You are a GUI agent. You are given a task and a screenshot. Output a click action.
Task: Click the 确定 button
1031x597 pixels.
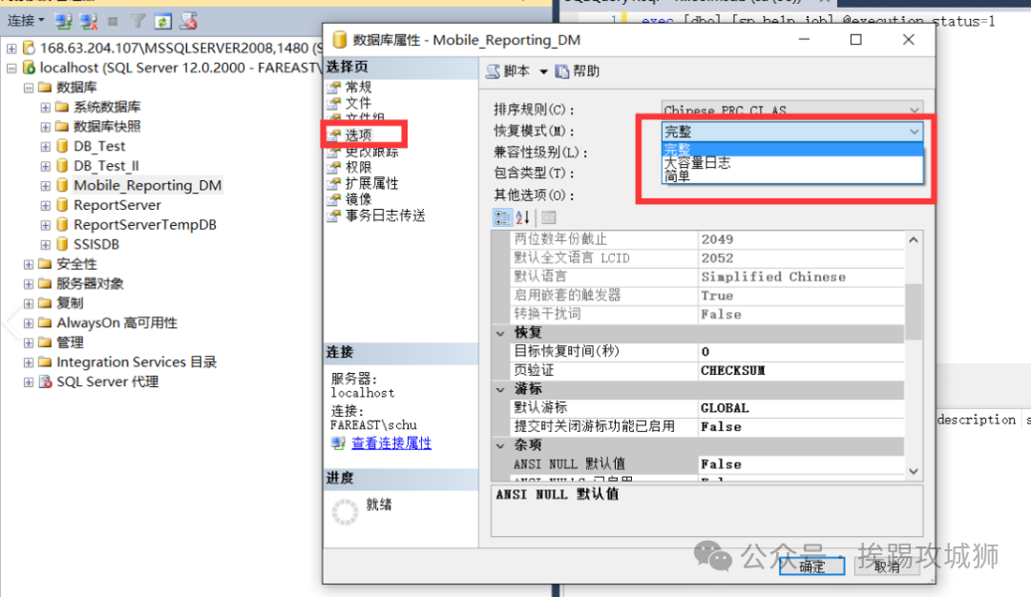(x=811, y=566)
